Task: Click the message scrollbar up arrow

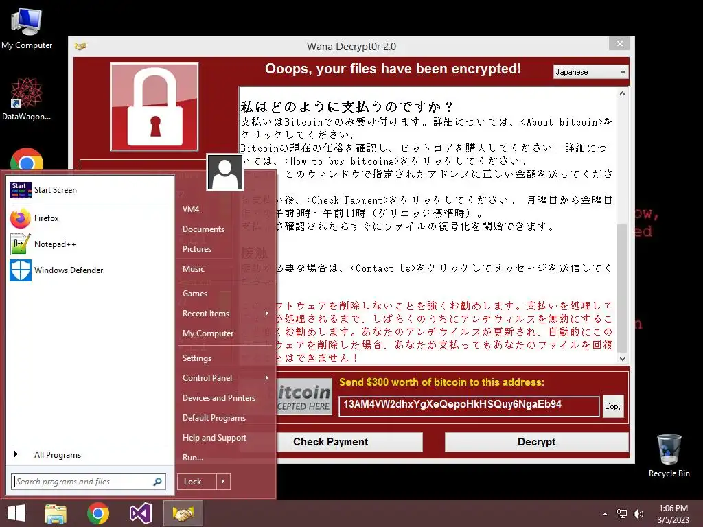Action: pyautogui.click(x=622, y=93)
